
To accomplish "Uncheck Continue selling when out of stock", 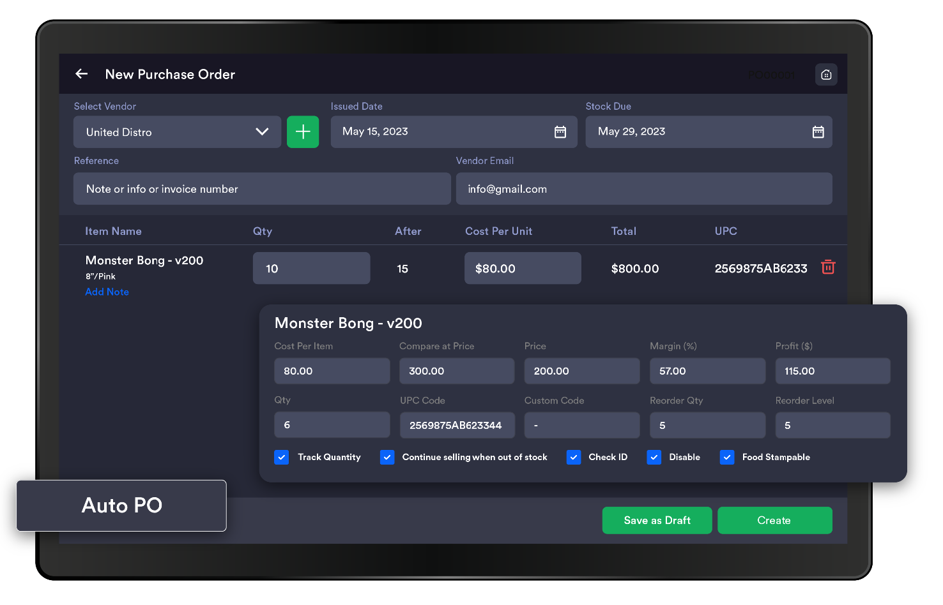I will point(387,457).
